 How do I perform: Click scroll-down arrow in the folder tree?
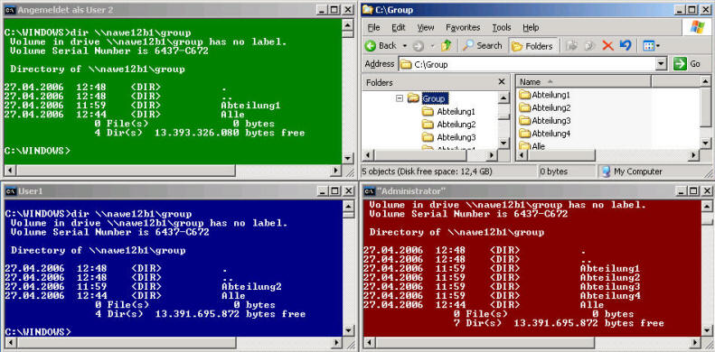point(503,143)
